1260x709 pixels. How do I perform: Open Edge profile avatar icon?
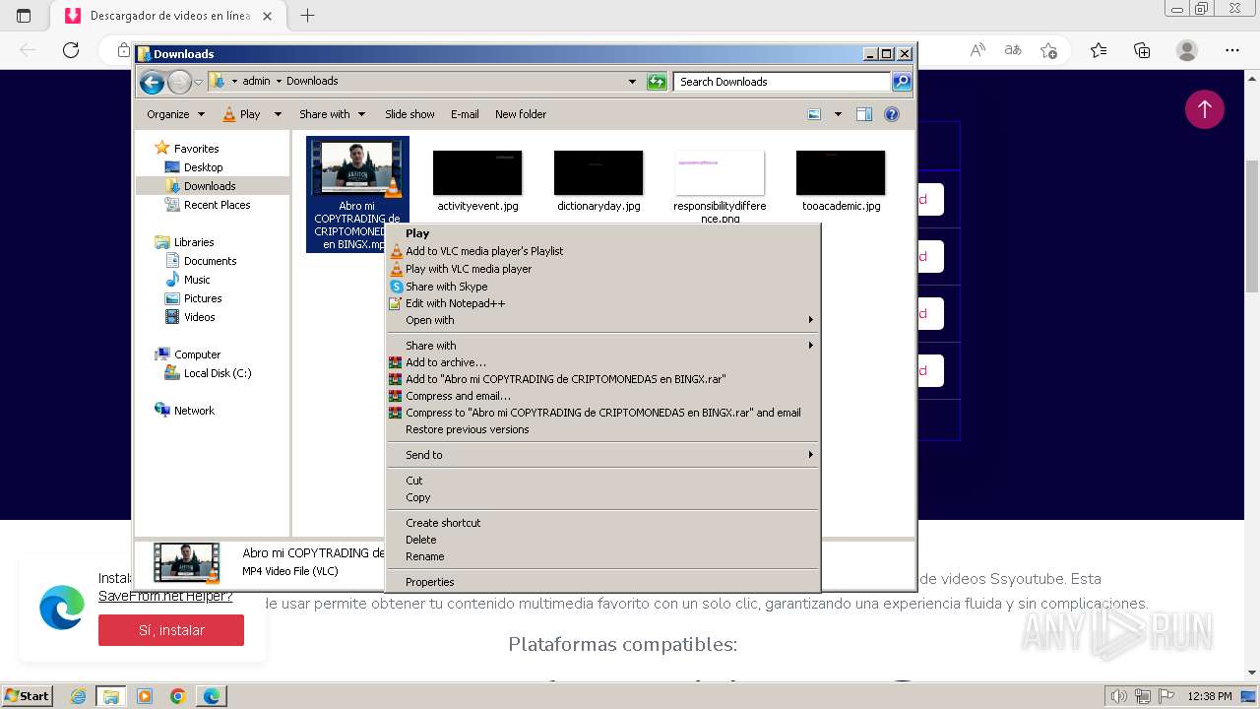[x=1187, y=49]
